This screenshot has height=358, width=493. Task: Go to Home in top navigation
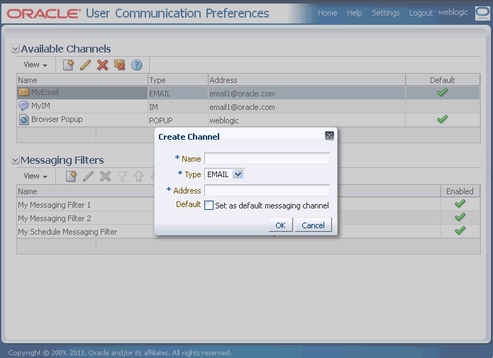click(327, 13)
